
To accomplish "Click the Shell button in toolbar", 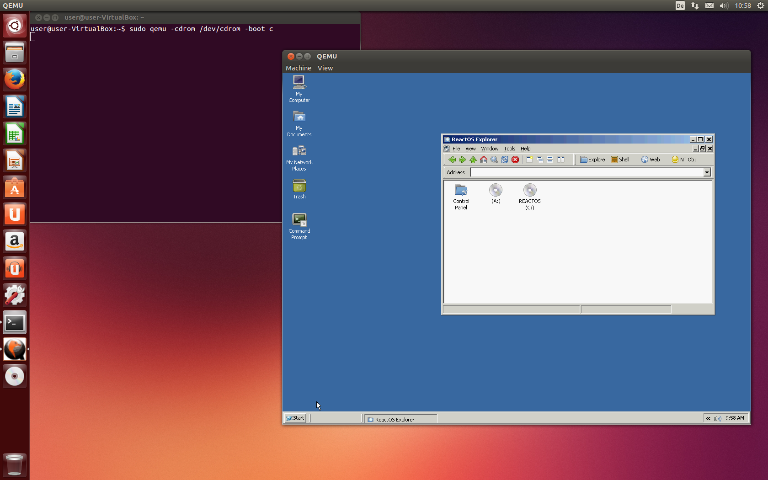I will click(x=620, y=160).
